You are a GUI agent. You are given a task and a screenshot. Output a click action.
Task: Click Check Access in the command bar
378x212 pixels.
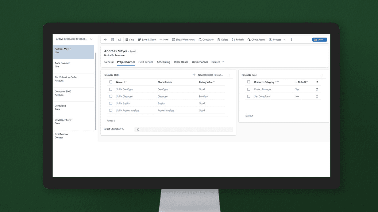click(x=256, y=40)
